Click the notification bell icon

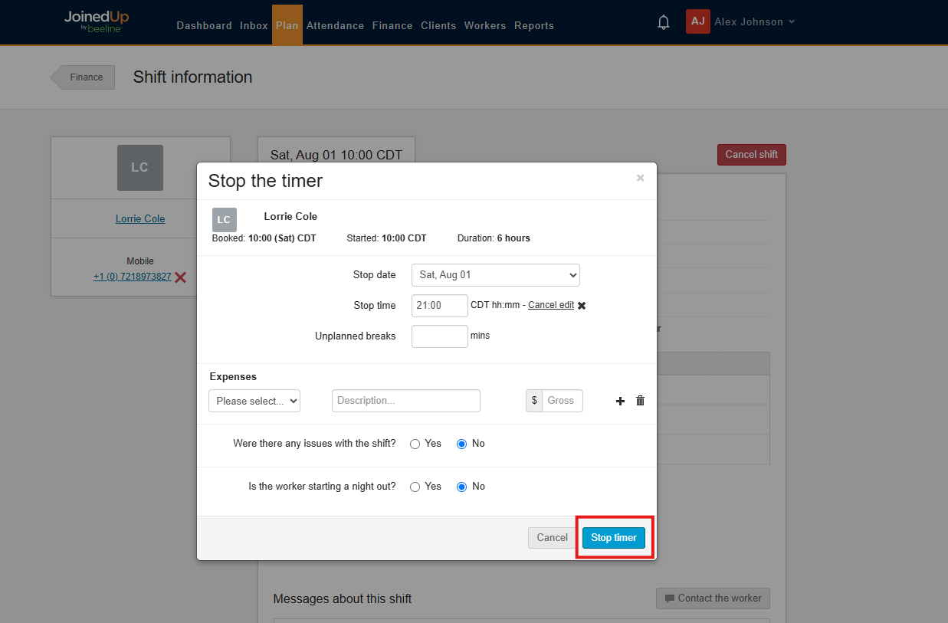664,22
